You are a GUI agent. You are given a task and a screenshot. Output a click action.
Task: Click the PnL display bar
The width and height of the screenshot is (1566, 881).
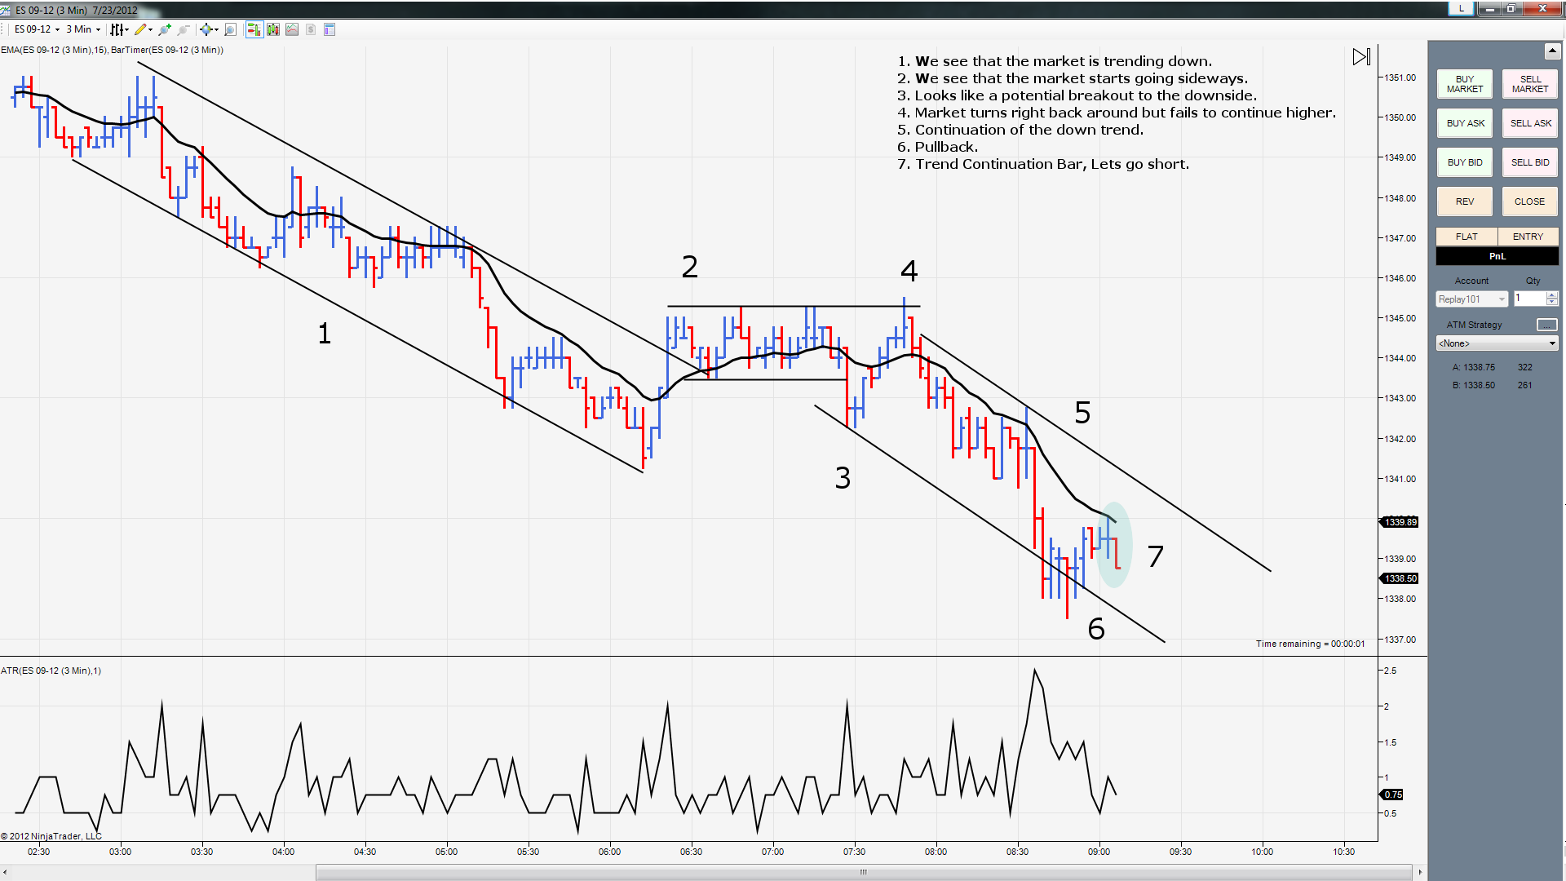tap(1497, 256)
